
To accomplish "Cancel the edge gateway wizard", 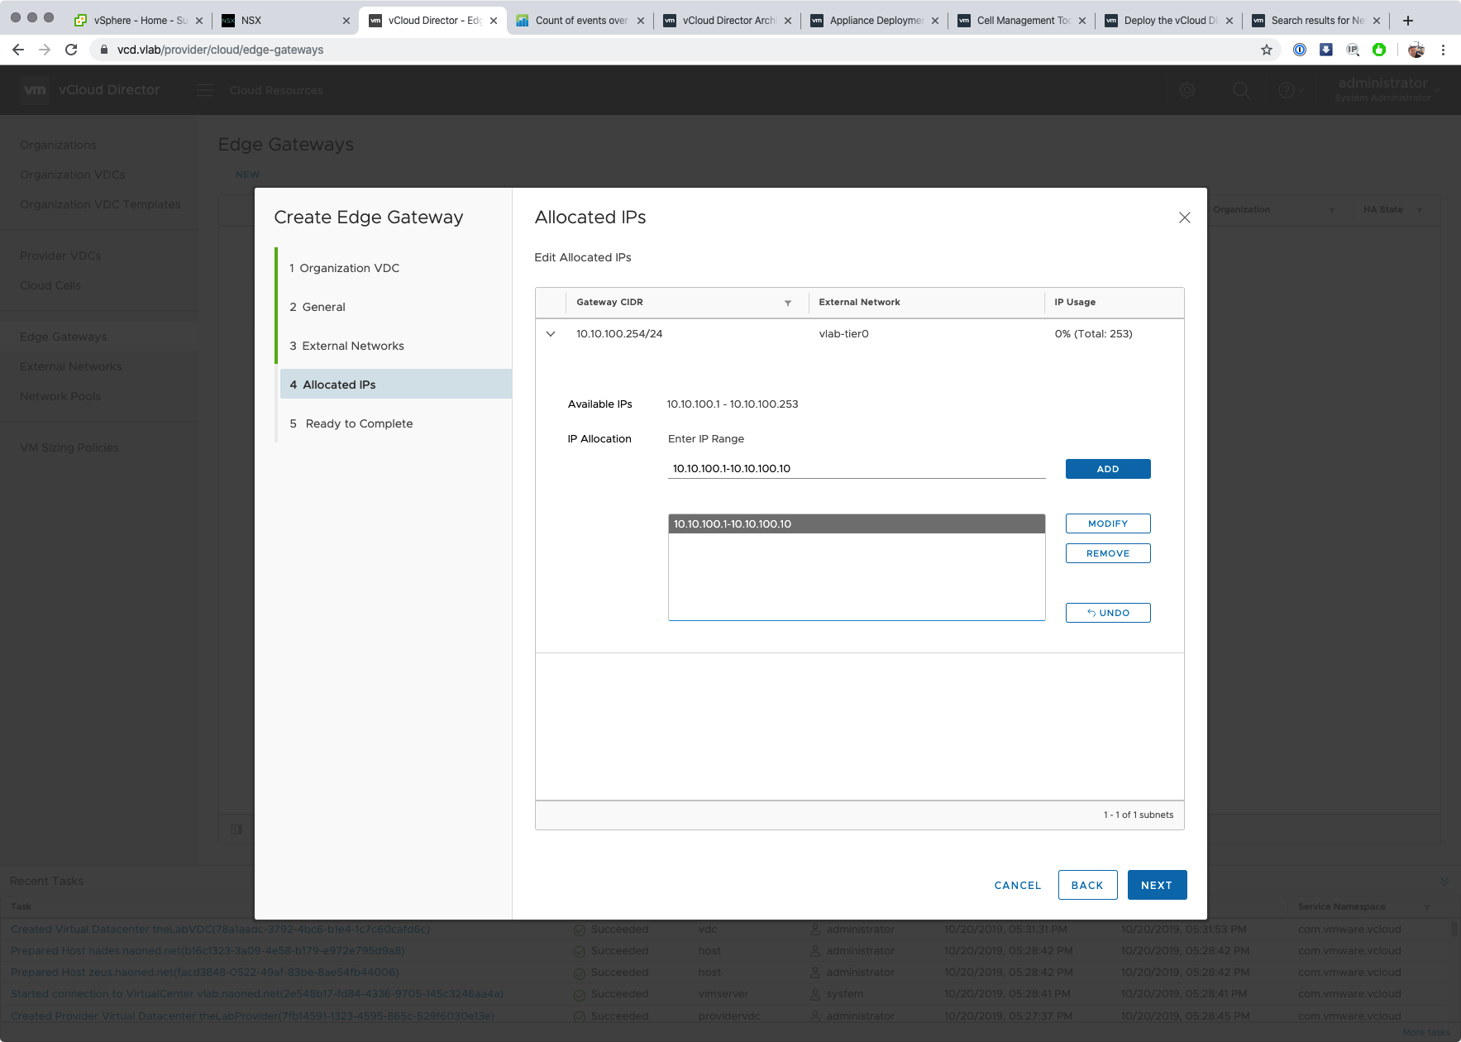I will pos(1018,885).
